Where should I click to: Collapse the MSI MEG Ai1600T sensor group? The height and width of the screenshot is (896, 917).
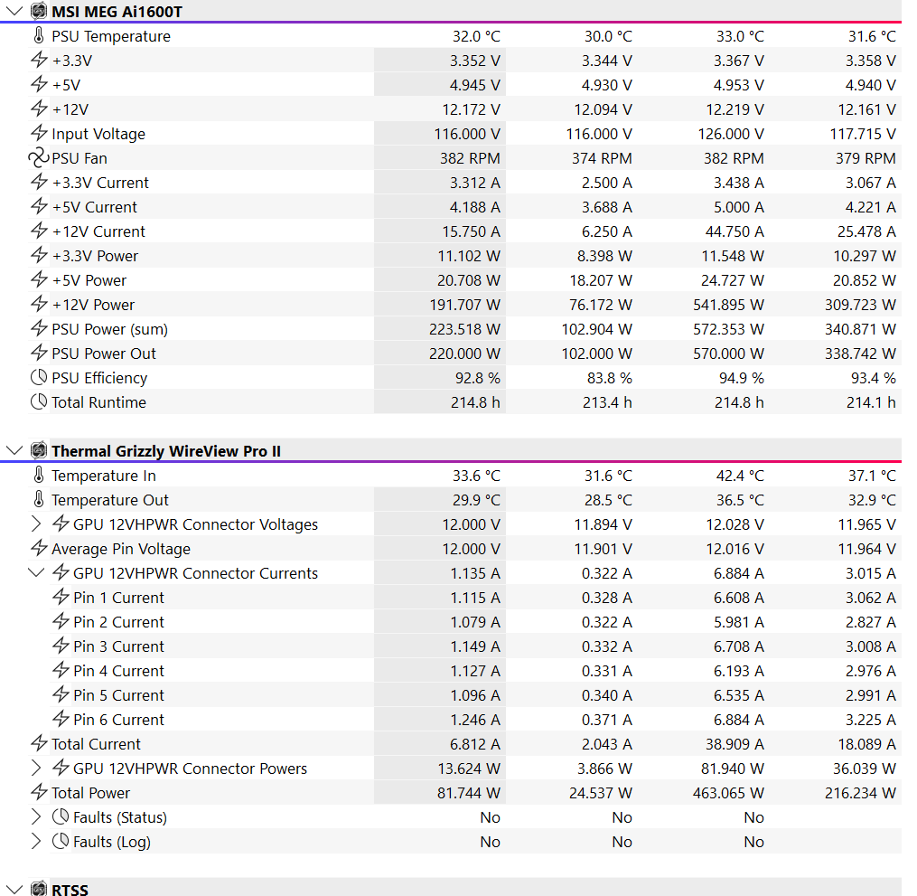[x=14, y=12]
